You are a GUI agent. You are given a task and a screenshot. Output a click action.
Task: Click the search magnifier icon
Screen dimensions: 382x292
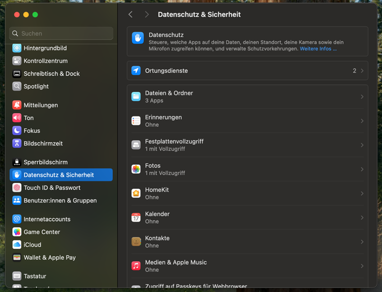click(15, 33)
